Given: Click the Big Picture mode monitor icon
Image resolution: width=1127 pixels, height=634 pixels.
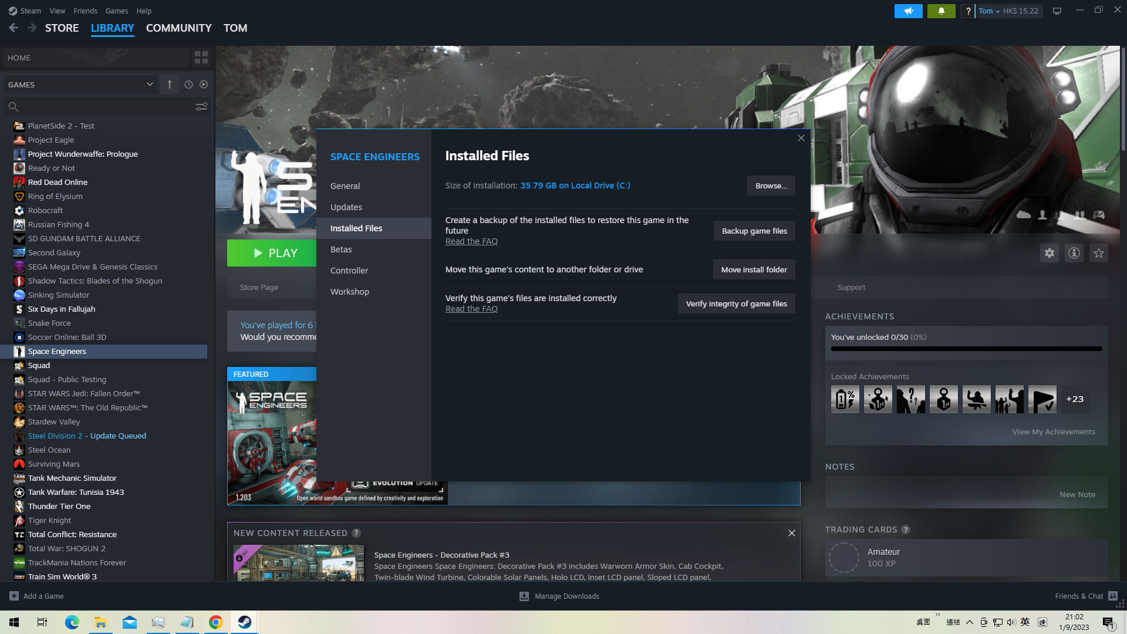Looking at the screenshot, I should click(x=1057, y=11).
